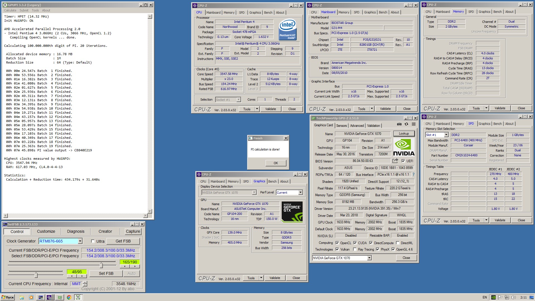The width and height of the screenshot is (535, 301).
Task: Click the green 165/190 slider value indicator
Action: coord(130,262)
